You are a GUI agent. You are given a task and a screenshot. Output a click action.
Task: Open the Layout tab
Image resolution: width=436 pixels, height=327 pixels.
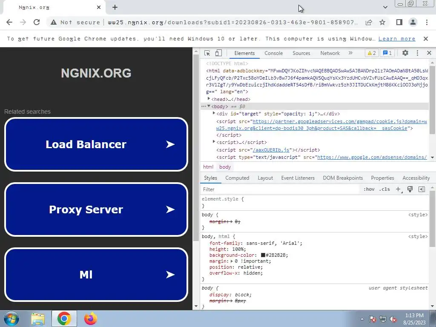click(x=265, y=178)
